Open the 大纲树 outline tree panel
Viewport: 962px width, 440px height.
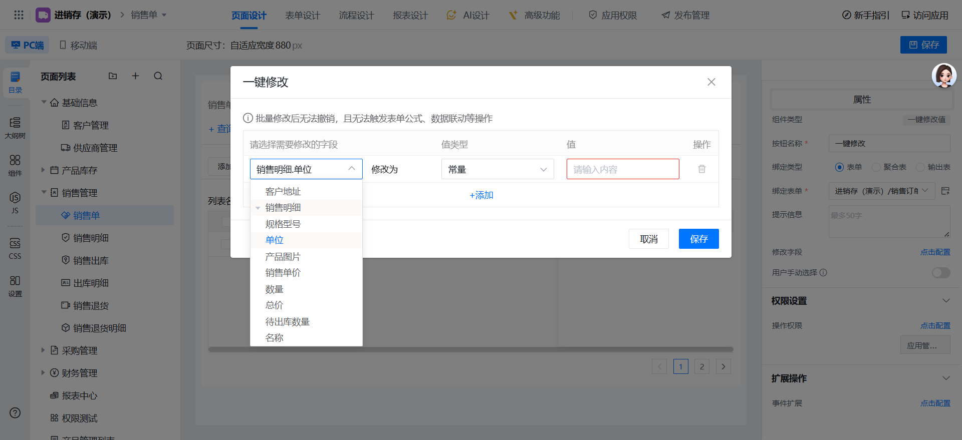coord(15,128)
